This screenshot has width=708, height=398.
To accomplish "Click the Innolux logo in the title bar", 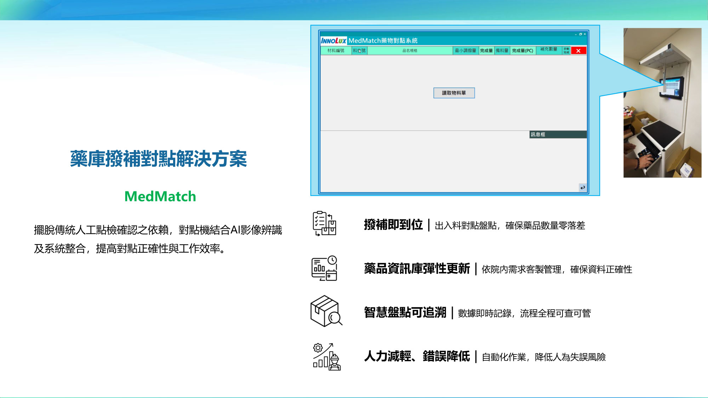I will [x=333, y=41].
